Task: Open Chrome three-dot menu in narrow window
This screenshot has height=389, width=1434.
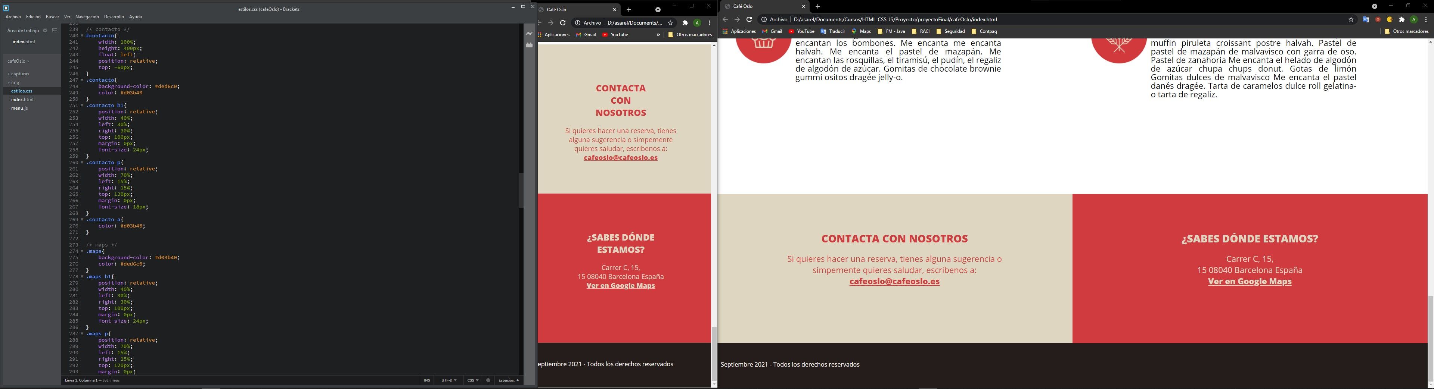Action: (x=709, y=23)
